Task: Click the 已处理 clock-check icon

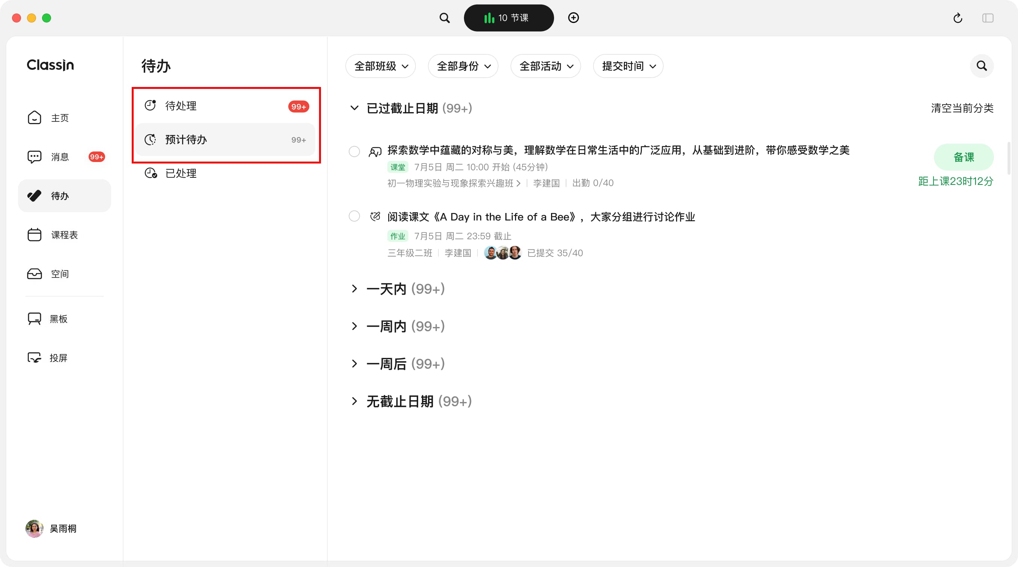Action: click(151, 173)
